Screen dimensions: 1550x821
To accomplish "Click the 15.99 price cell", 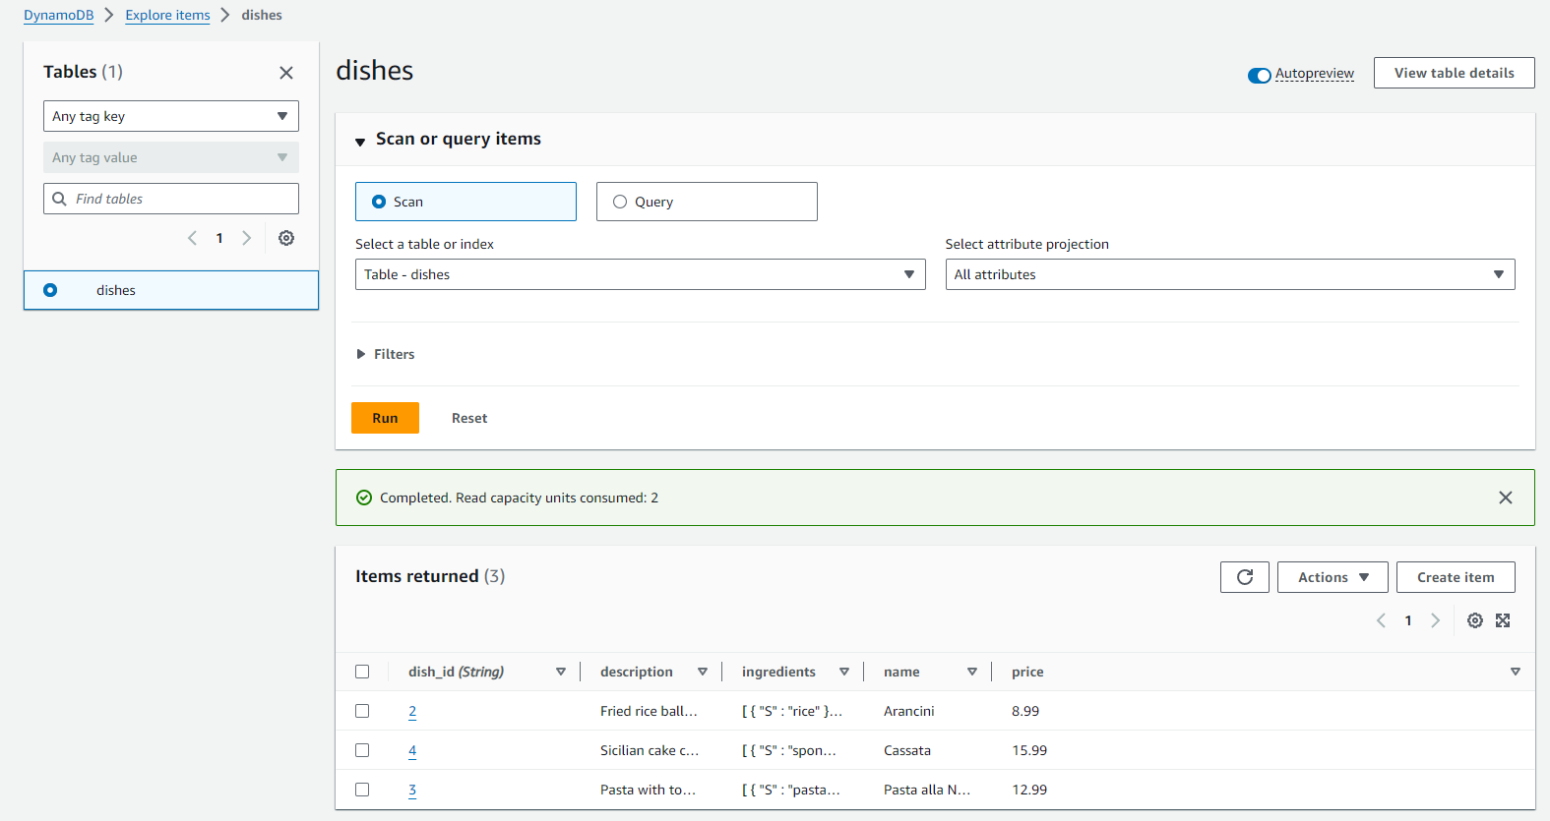I will [1029, 750].
